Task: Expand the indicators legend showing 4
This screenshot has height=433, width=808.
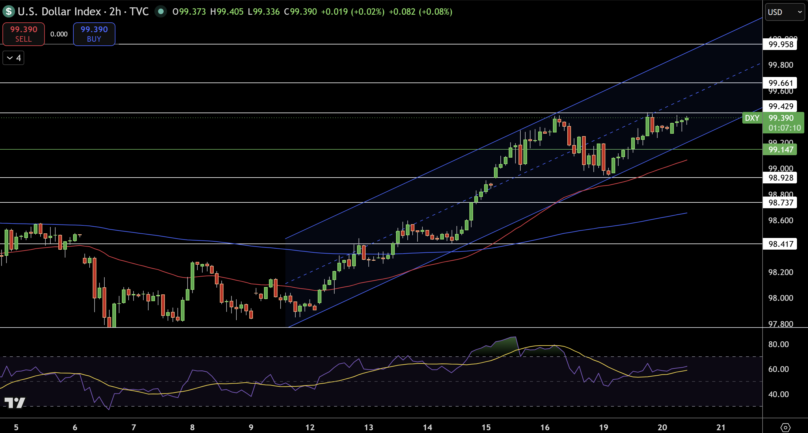Action: (14, 58)
